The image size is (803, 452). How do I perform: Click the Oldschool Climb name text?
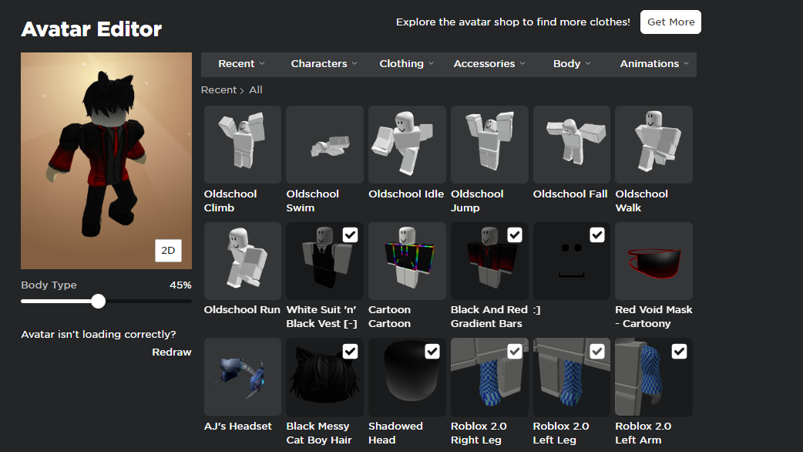coord(230,201)
